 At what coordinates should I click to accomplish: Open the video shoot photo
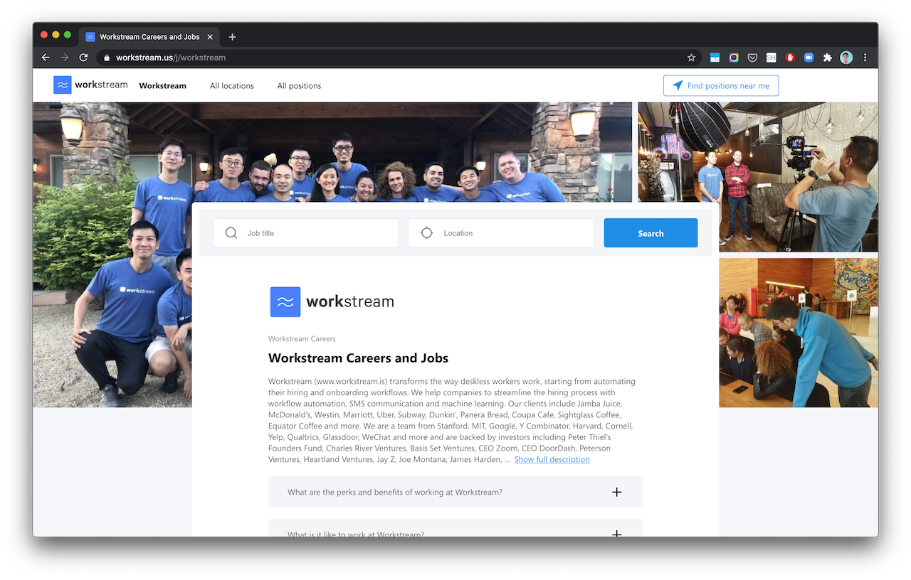(758, 177)
